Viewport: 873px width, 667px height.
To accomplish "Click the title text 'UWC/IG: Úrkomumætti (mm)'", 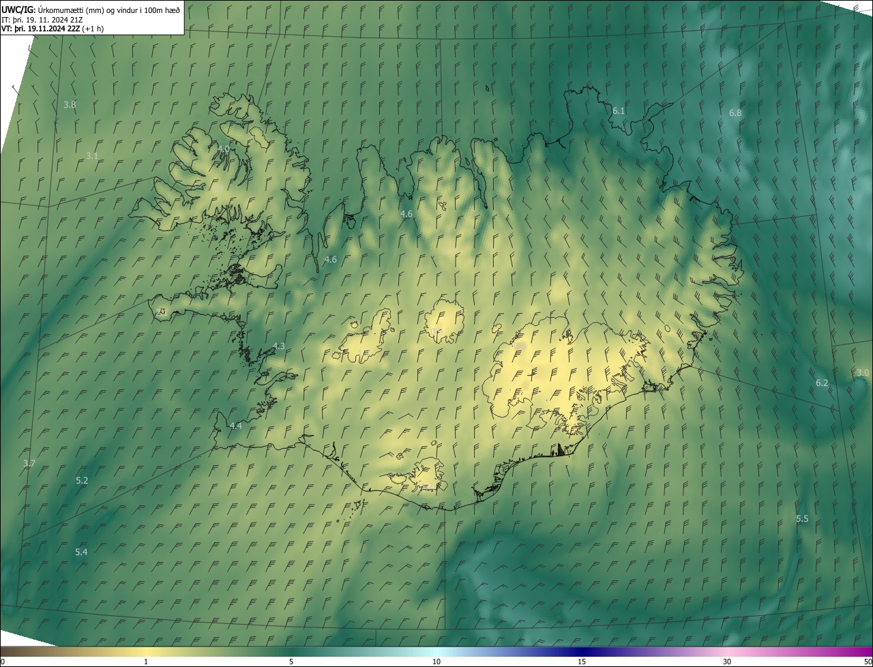I will (52, 9).
